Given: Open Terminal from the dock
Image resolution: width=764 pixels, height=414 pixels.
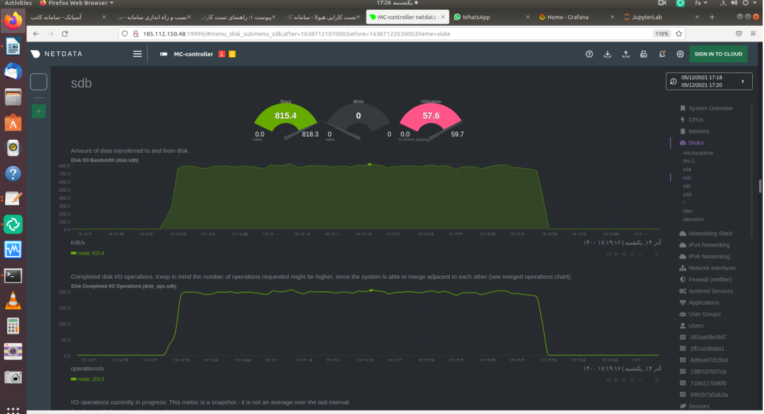Looking at the screenshot, I should pyautogui.click(x=13, y=276).
